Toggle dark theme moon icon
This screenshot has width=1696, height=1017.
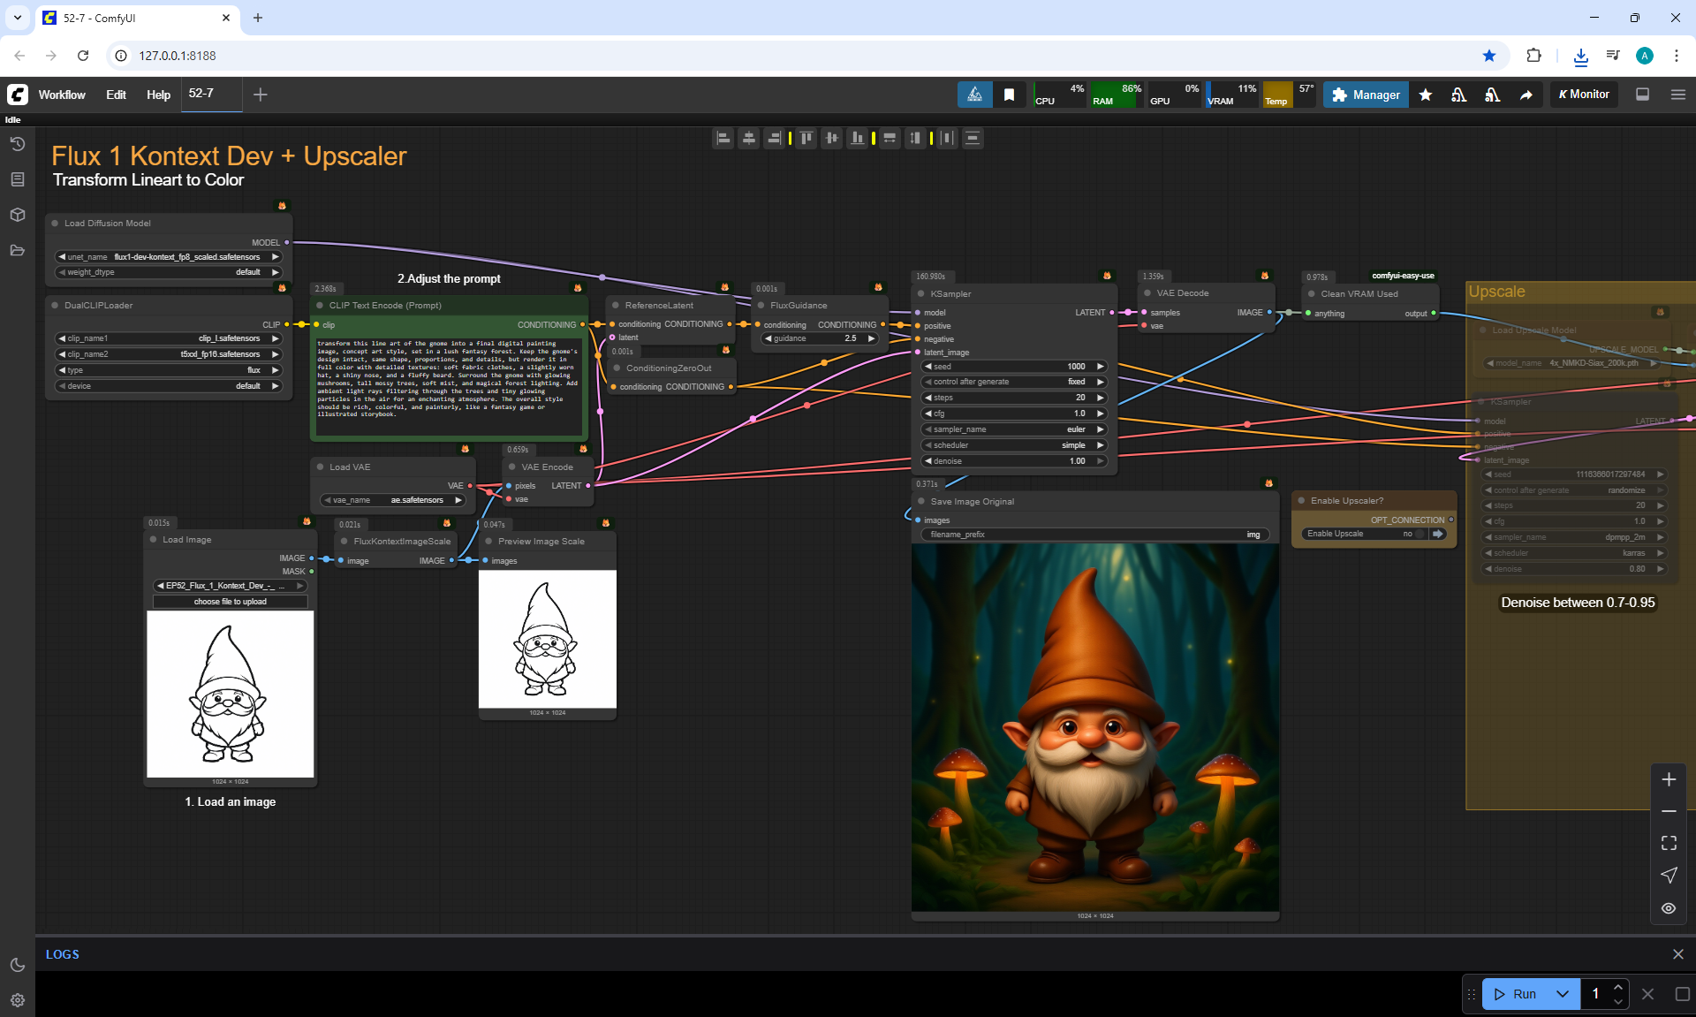17,965
